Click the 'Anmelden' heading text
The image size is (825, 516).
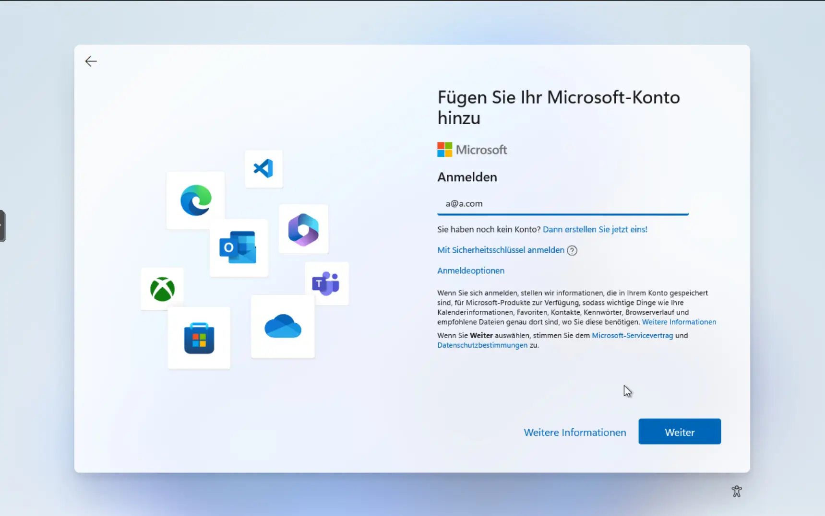[467, 177]
